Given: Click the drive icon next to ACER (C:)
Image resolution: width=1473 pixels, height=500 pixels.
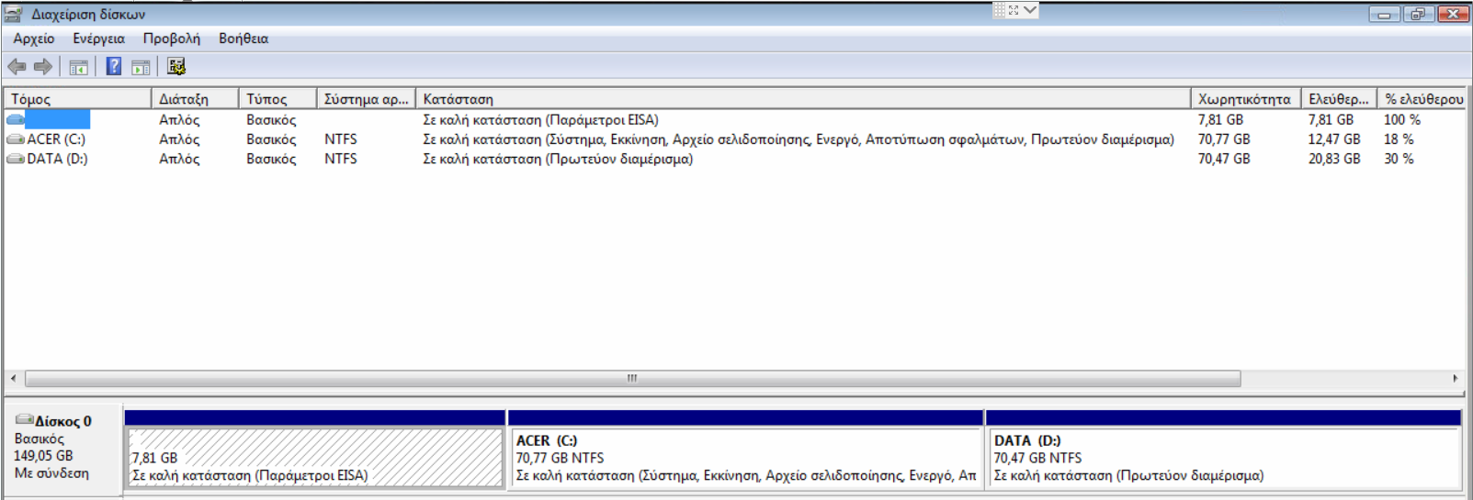Looking at the screenshot, I should [16, 139].
